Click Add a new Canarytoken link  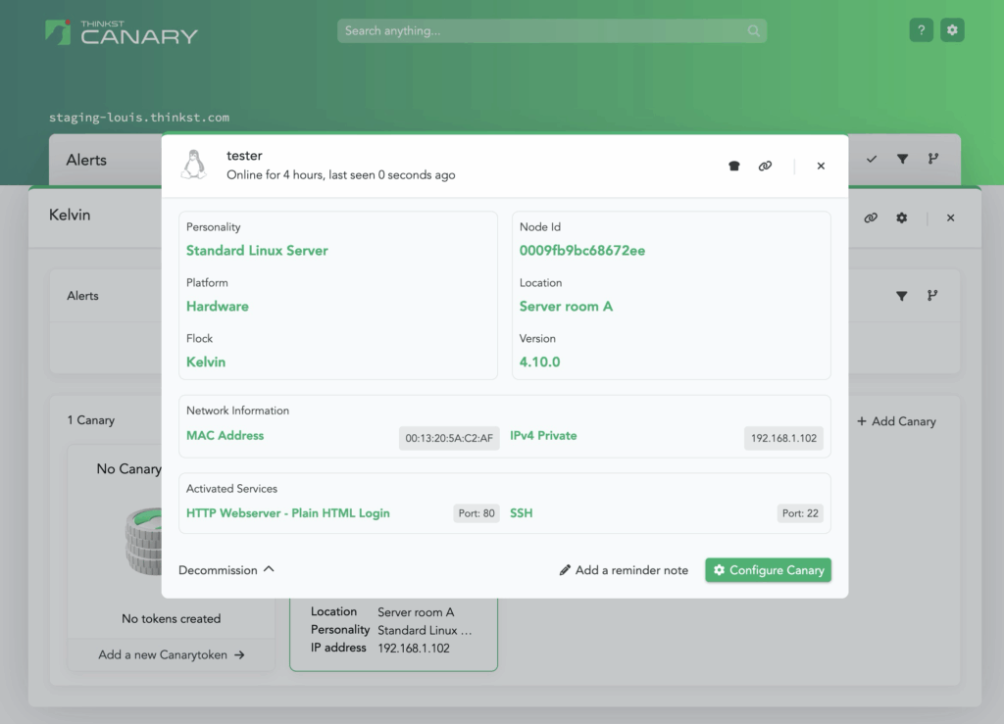[x=171, y=654]
